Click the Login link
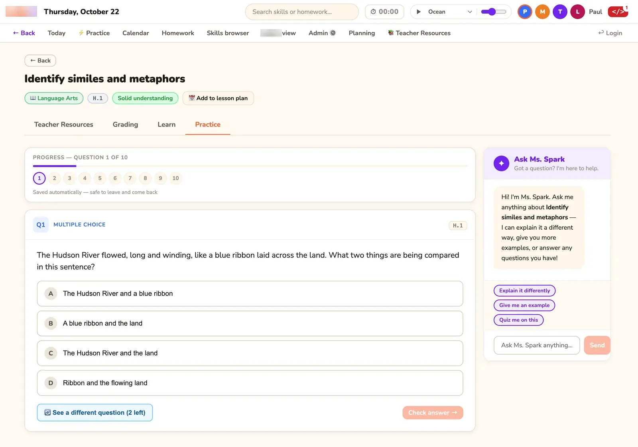 tap(610, 33)
